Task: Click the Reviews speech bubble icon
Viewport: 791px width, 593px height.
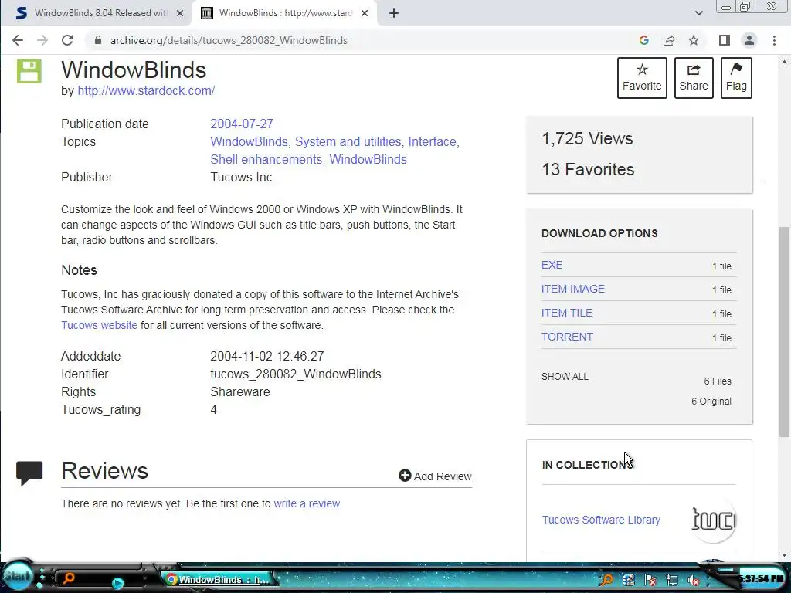Action: pyautogui.click(x=29, y=473)
